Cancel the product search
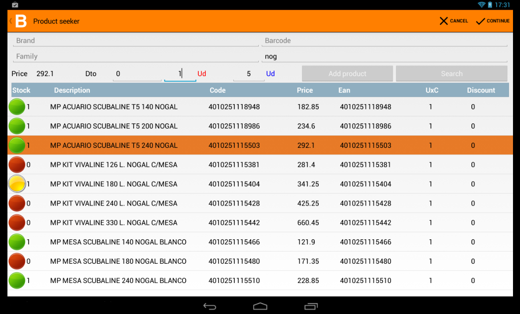Screen dimensions: 520x314 pyautogui.click(x=453, y=21)
